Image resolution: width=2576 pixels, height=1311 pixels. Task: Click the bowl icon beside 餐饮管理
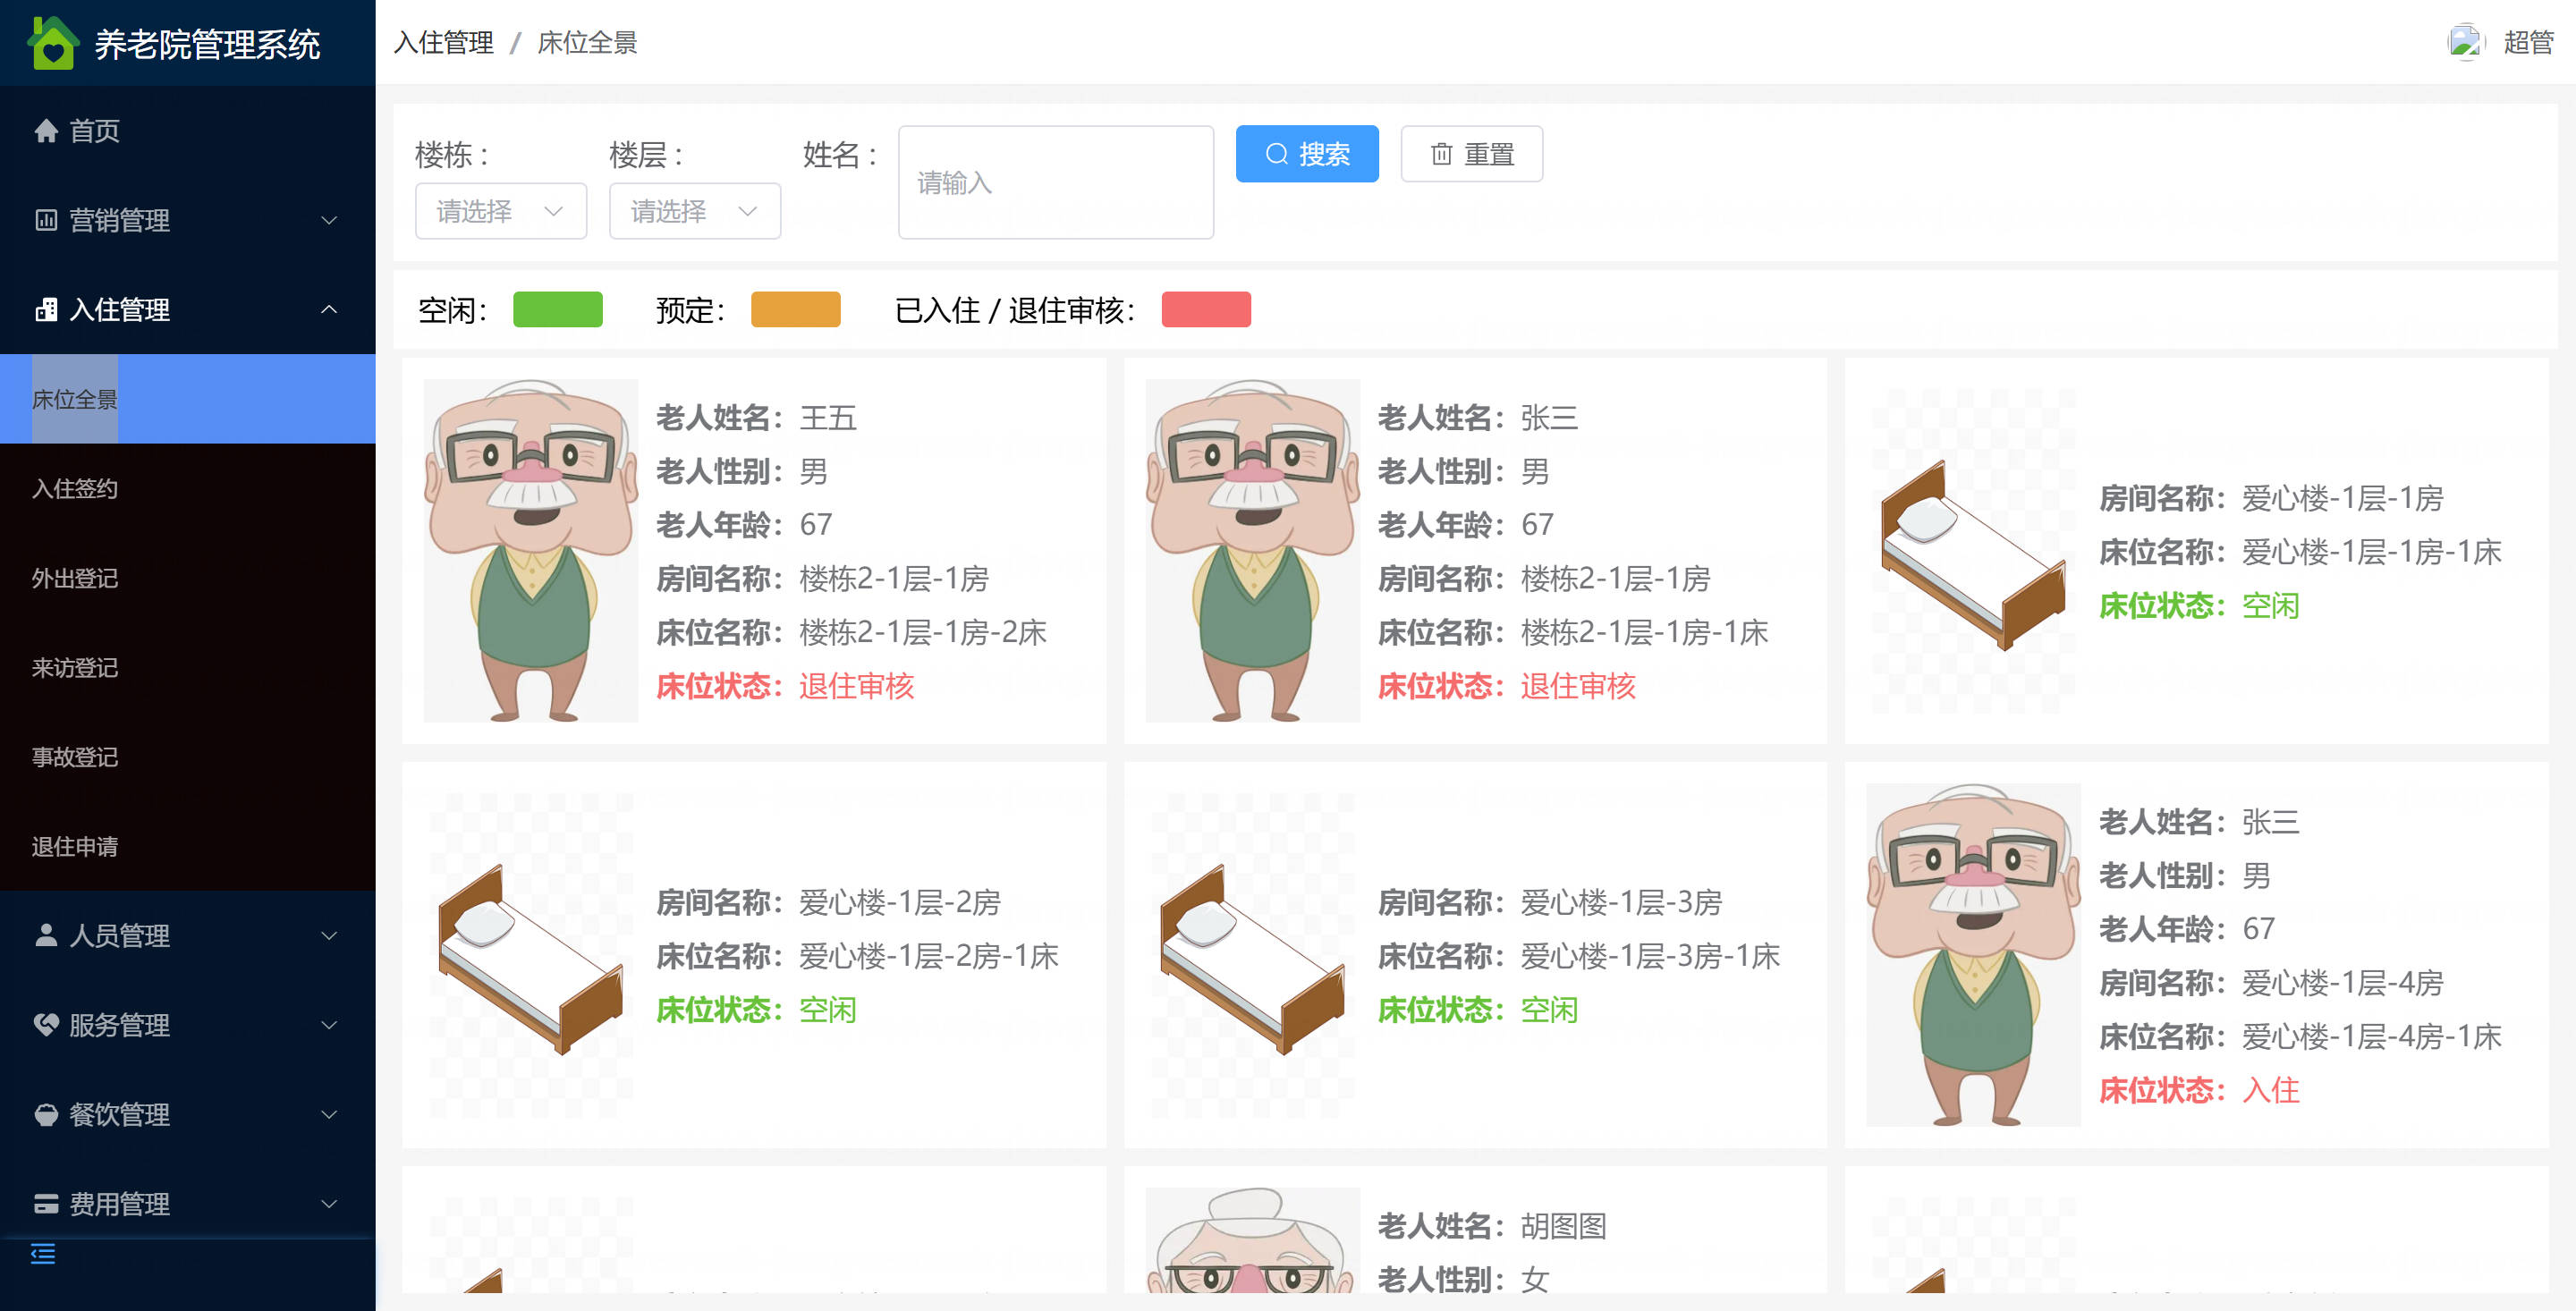[x=46, y=1114]
